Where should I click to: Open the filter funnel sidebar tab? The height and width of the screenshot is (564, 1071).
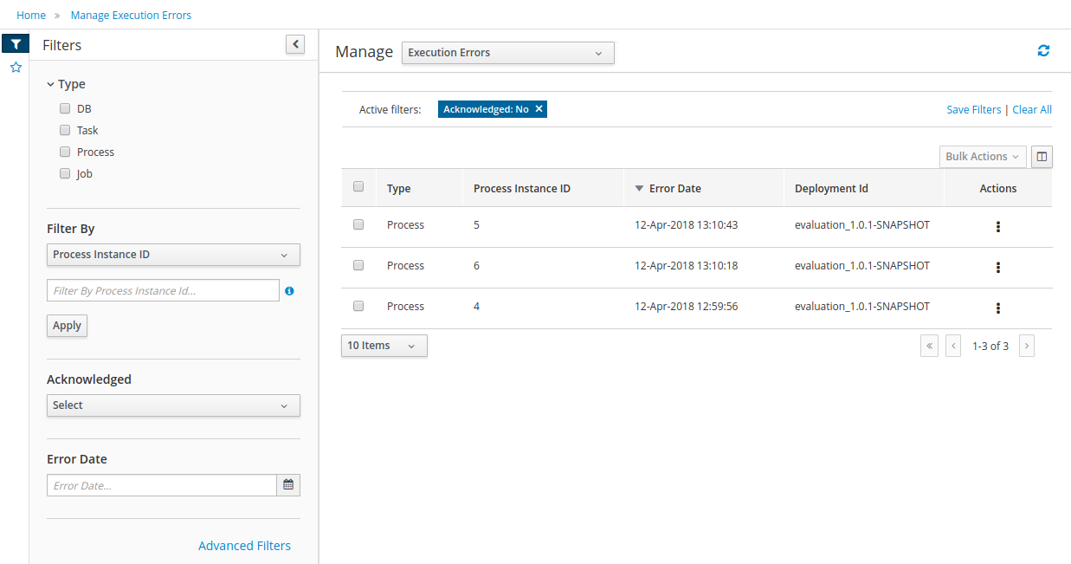16,44
